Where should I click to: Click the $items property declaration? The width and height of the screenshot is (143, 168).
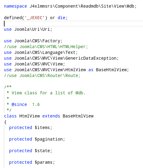point(30,128)
